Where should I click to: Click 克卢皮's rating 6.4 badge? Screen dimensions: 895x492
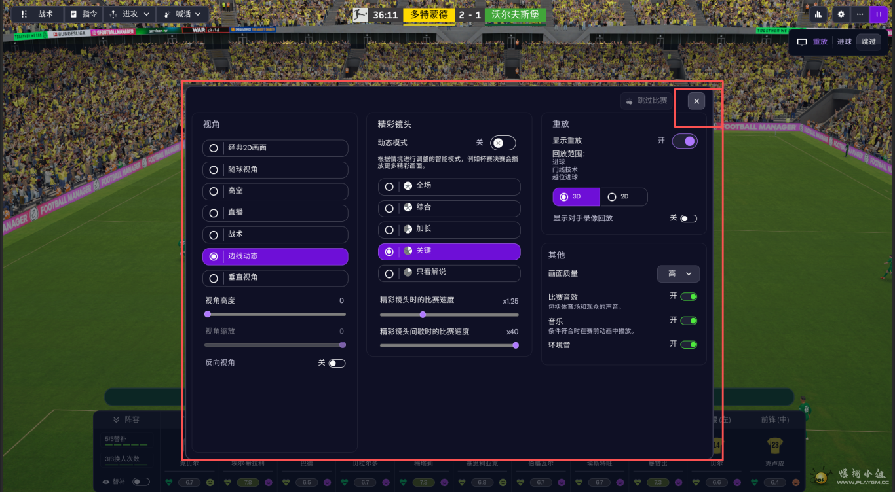pos(774,482)
